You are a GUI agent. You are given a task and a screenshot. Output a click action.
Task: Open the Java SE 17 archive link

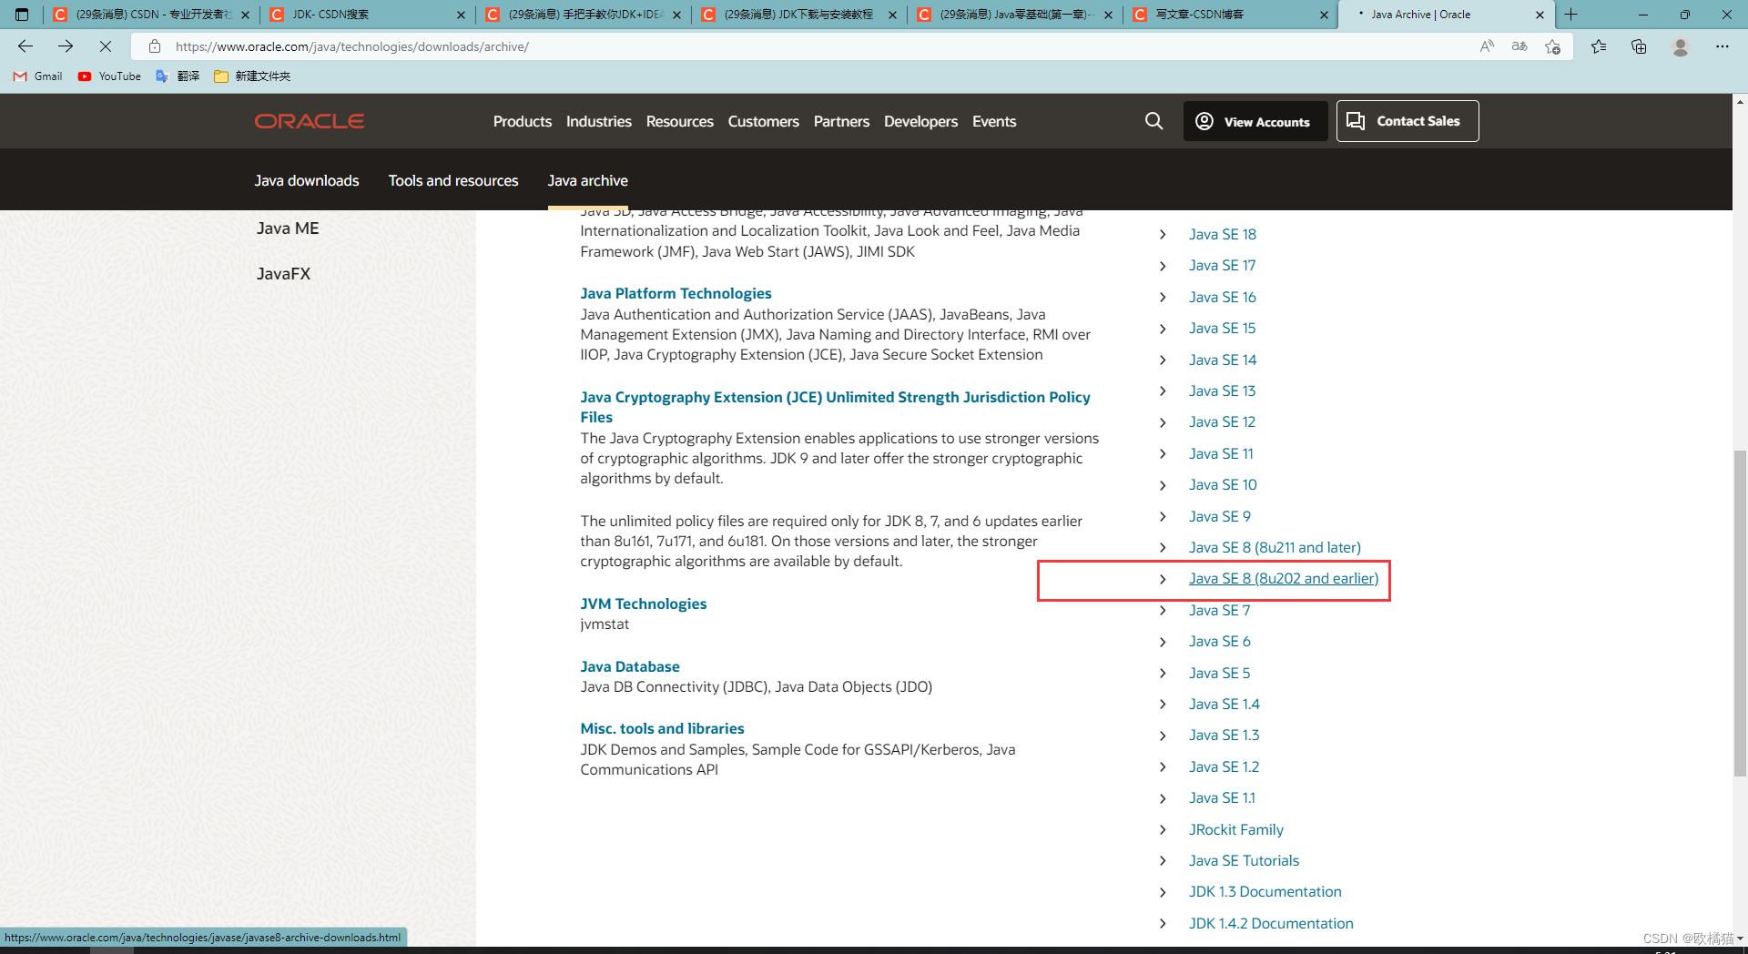tap(1223, 265)
